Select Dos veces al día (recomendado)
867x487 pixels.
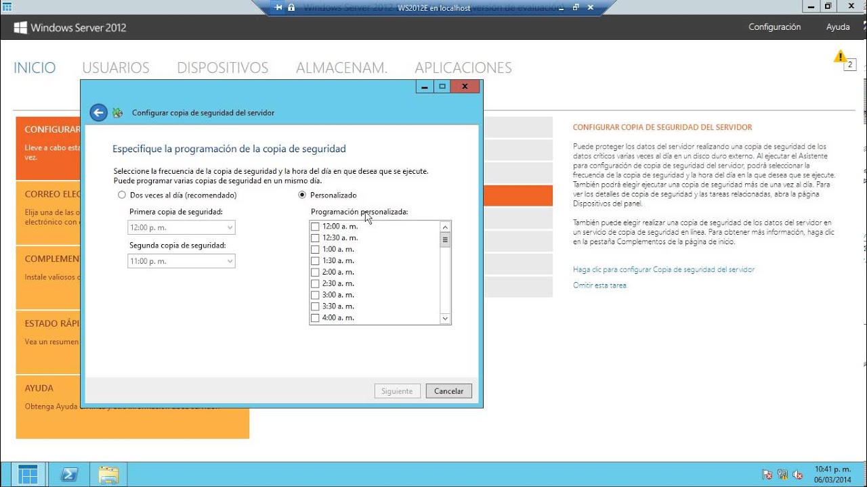177,195
